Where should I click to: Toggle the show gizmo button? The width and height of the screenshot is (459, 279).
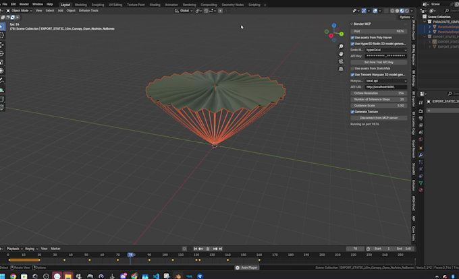point(364,11)
